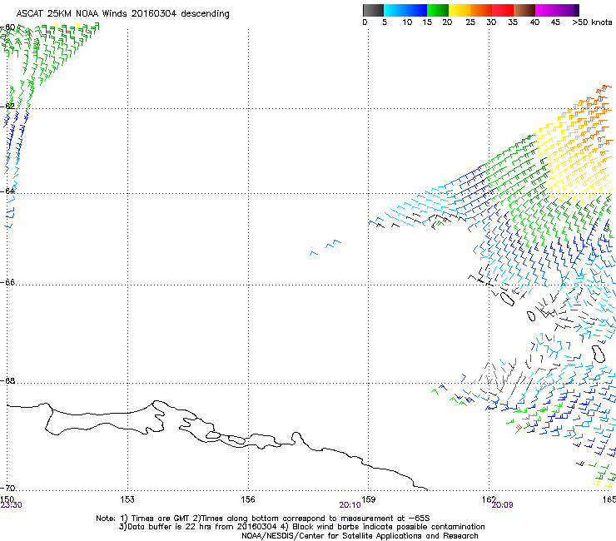616x541 pixels.
Task: Click the '>50 knots' legend label
Action: [x=592, y=22]
